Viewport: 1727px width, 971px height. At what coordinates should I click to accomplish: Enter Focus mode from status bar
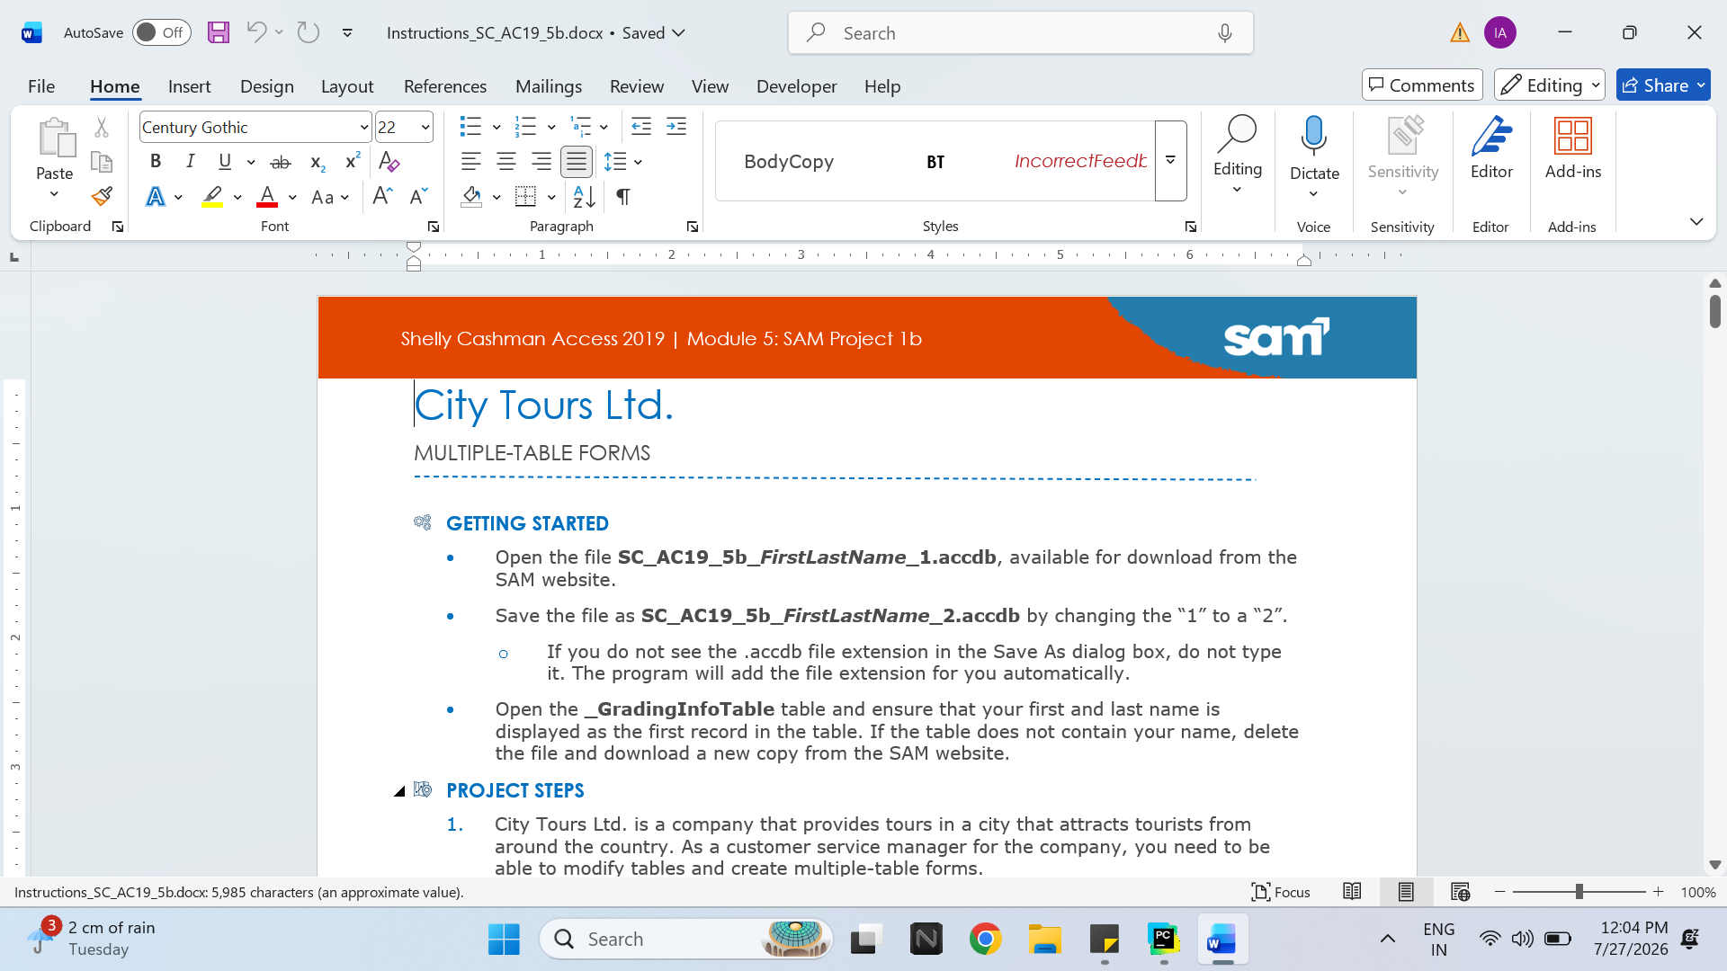click(x=1281, y=892)
